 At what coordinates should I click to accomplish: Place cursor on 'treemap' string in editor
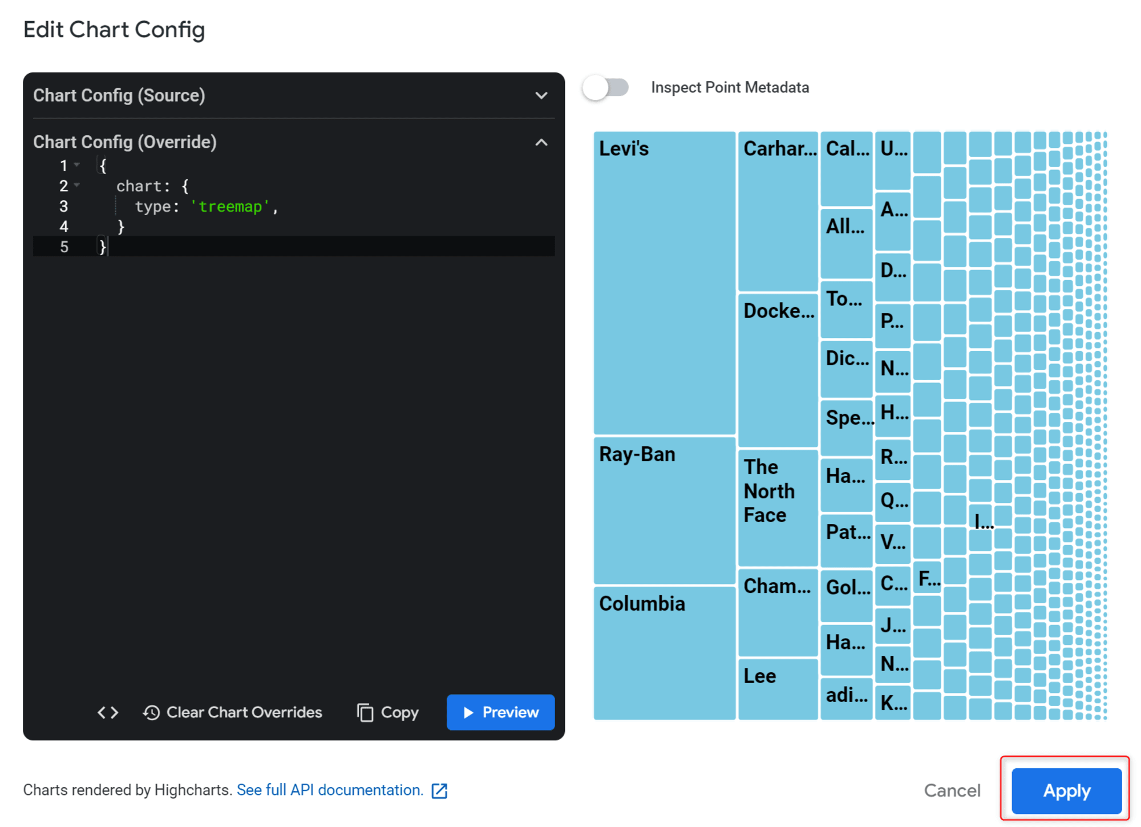(x=230, y=206)
